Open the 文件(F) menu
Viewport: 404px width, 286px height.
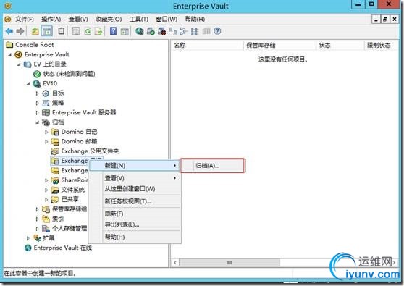coord(25,20)
